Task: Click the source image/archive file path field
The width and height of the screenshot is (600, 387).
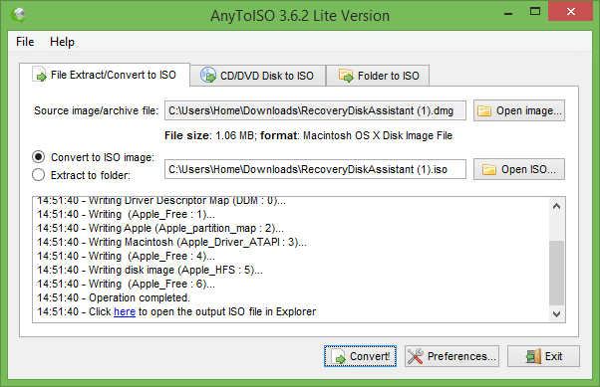Action: click(315, 110)
